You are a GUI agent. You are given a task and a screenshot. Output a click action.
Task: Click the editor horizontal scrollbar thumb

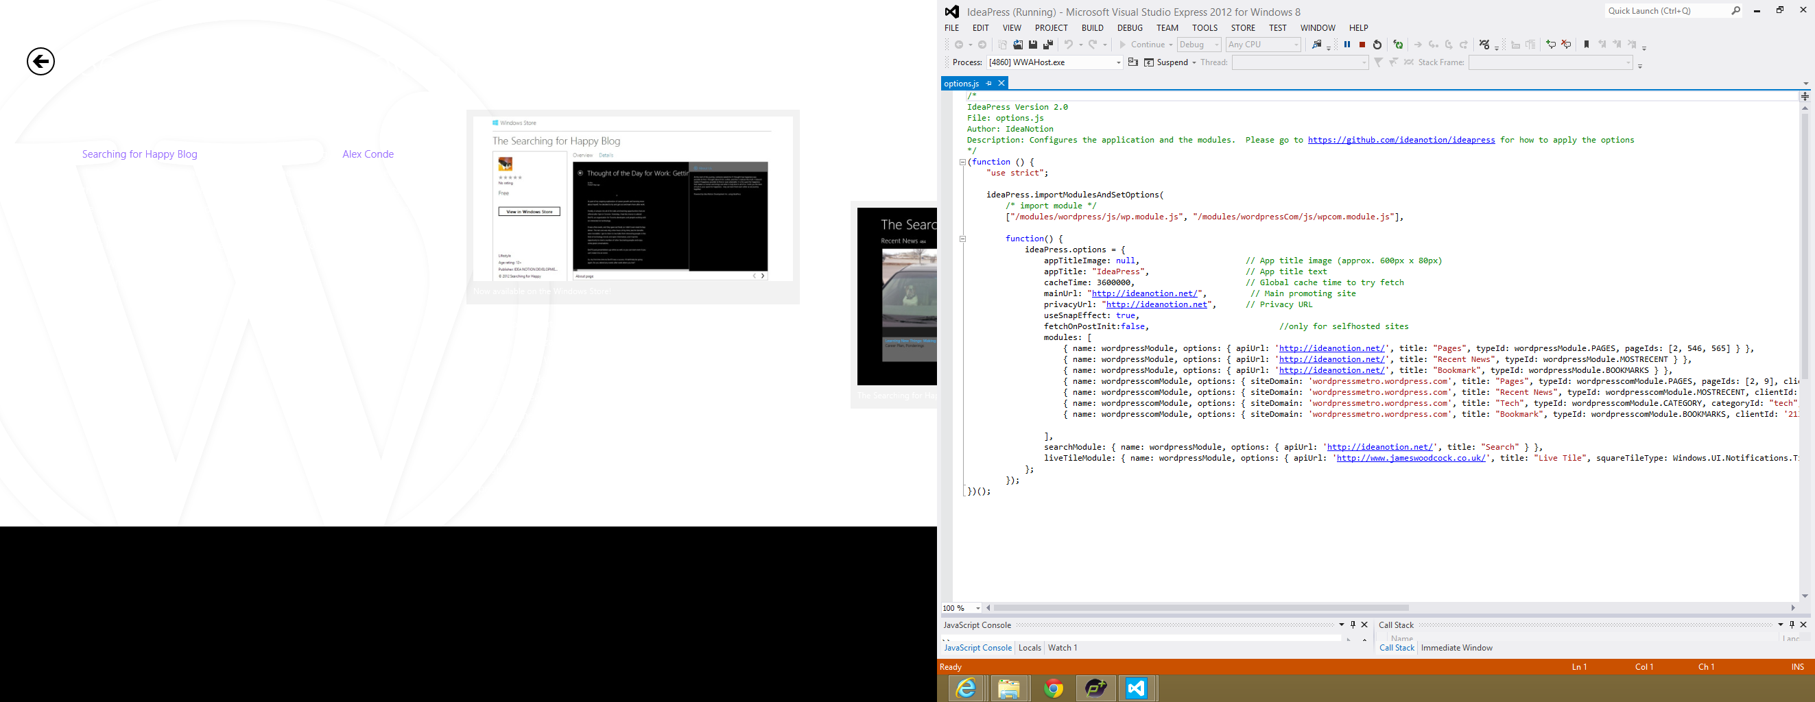[1200, 607]
